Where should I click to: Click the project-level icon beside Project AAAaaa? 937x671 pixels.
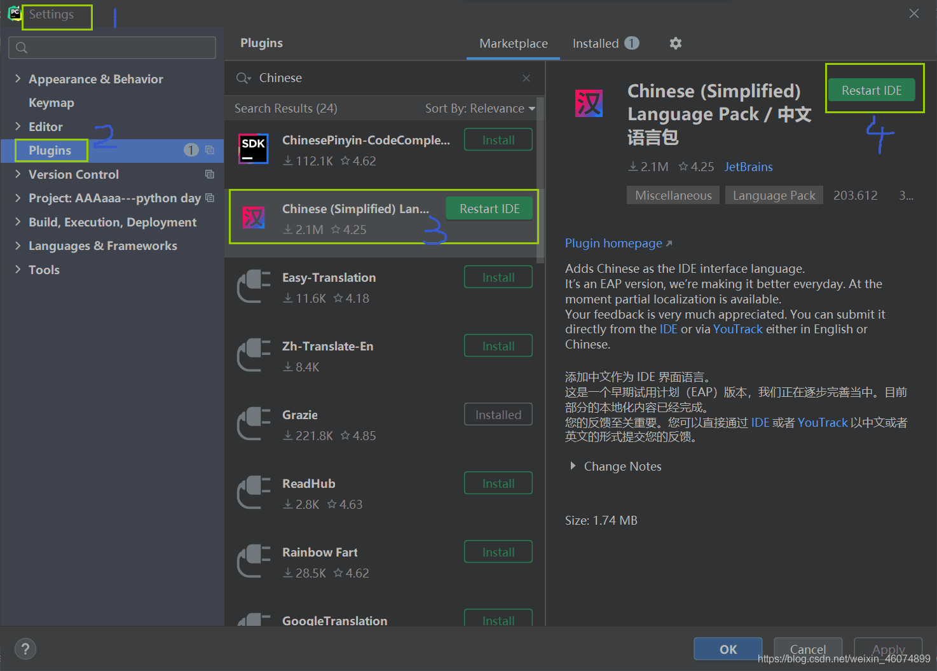click(209, 198)
